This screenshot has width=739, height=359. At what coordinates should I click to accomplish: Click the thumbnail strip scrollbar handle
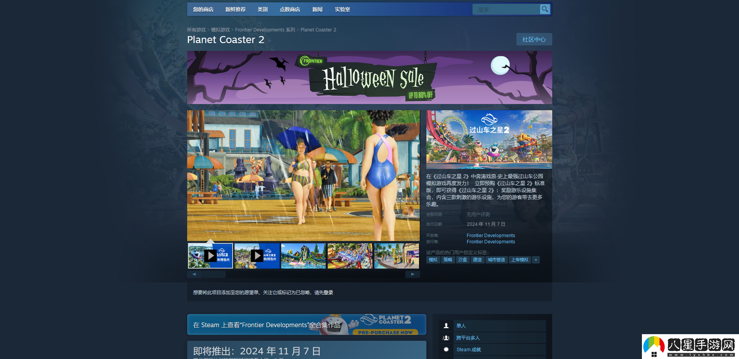coord(214,274)
